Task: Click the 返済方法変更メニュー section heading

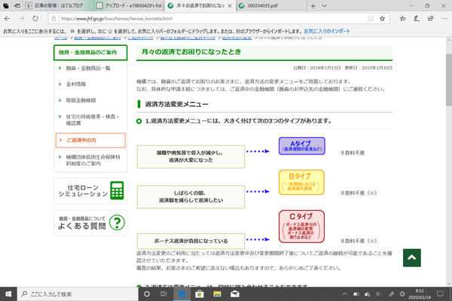Action: click(x=176, y=105)
